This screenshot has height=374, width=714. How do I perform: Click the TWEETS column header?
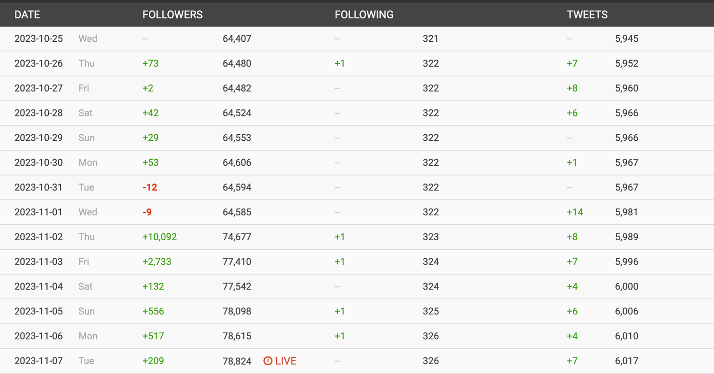pyautogui.click(x=587, y=14)
